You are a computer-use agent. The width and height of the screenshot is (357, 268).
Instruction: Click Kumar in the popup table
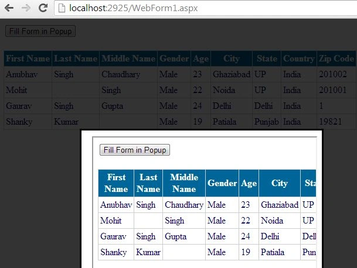[148, 252]
